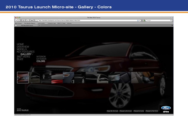Viewport: 188px width, 121px height.
Task: Open the Most Visited bookmarks dropdown
Action: (x=19, y=23)
